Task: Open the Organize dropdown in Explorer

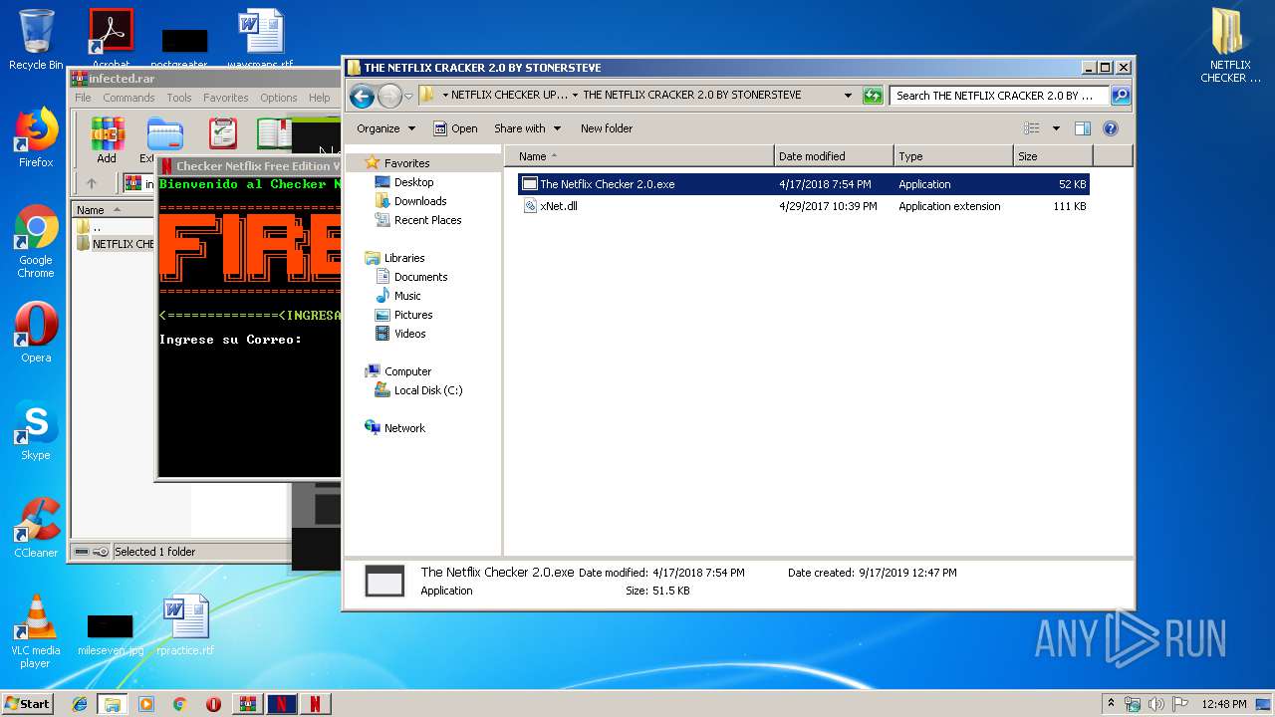Action: 385,128
